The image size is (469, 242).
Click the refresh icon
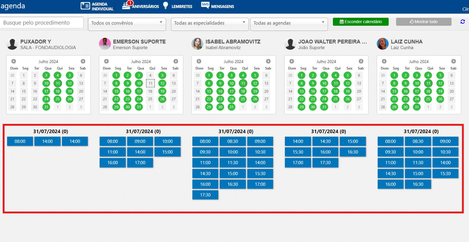[462, 22]
